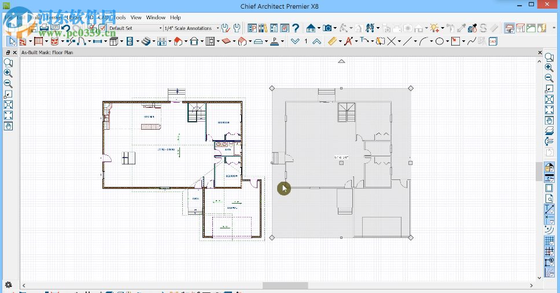This screenshot has width=560, height=293.
Task: Select the Dimension ruler tool
Action: pos(333,42)
